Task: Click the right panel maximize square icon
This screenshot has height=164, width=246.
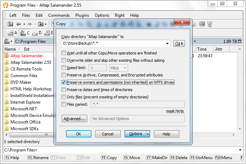Action: (x=239, y=41)
